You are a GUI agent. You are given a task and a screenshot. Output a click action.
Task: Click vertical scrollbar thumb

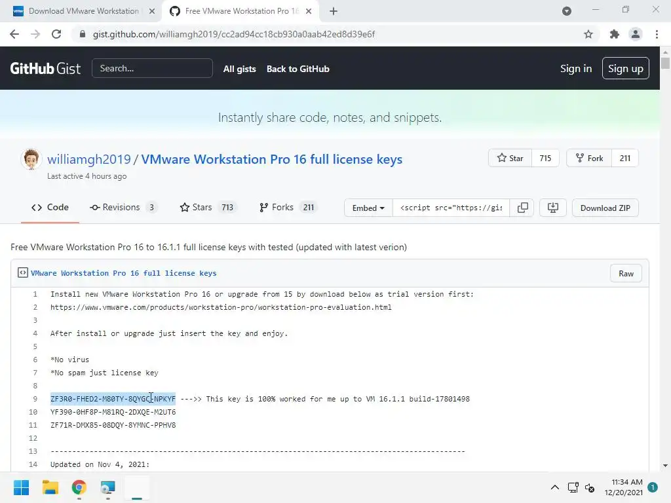[x=665, y=62]
